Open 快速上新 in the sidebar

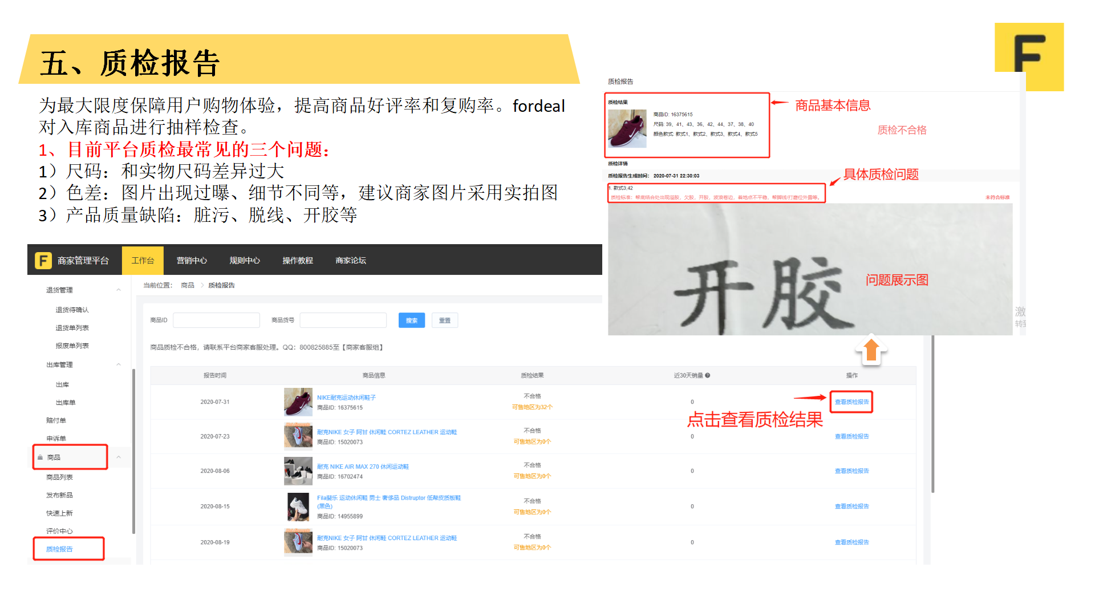tap(59, 513)
